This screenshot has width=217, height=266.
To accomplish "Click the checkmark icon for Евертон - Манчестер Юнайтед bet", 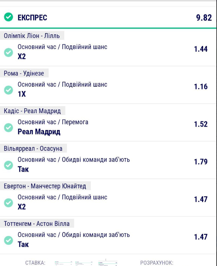I will (9, 203).
